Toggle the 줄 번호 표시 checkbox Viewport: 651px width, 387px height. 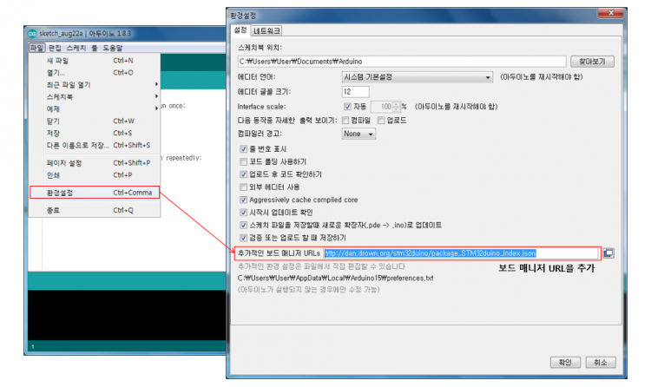point(243,148)
